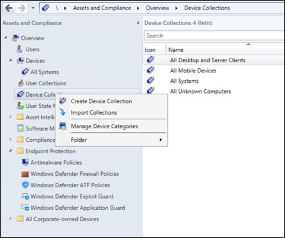Screen dimensions: 285x238
Task: Expand the All Corporate-owned Devices folder
Action: coord(10,219)
